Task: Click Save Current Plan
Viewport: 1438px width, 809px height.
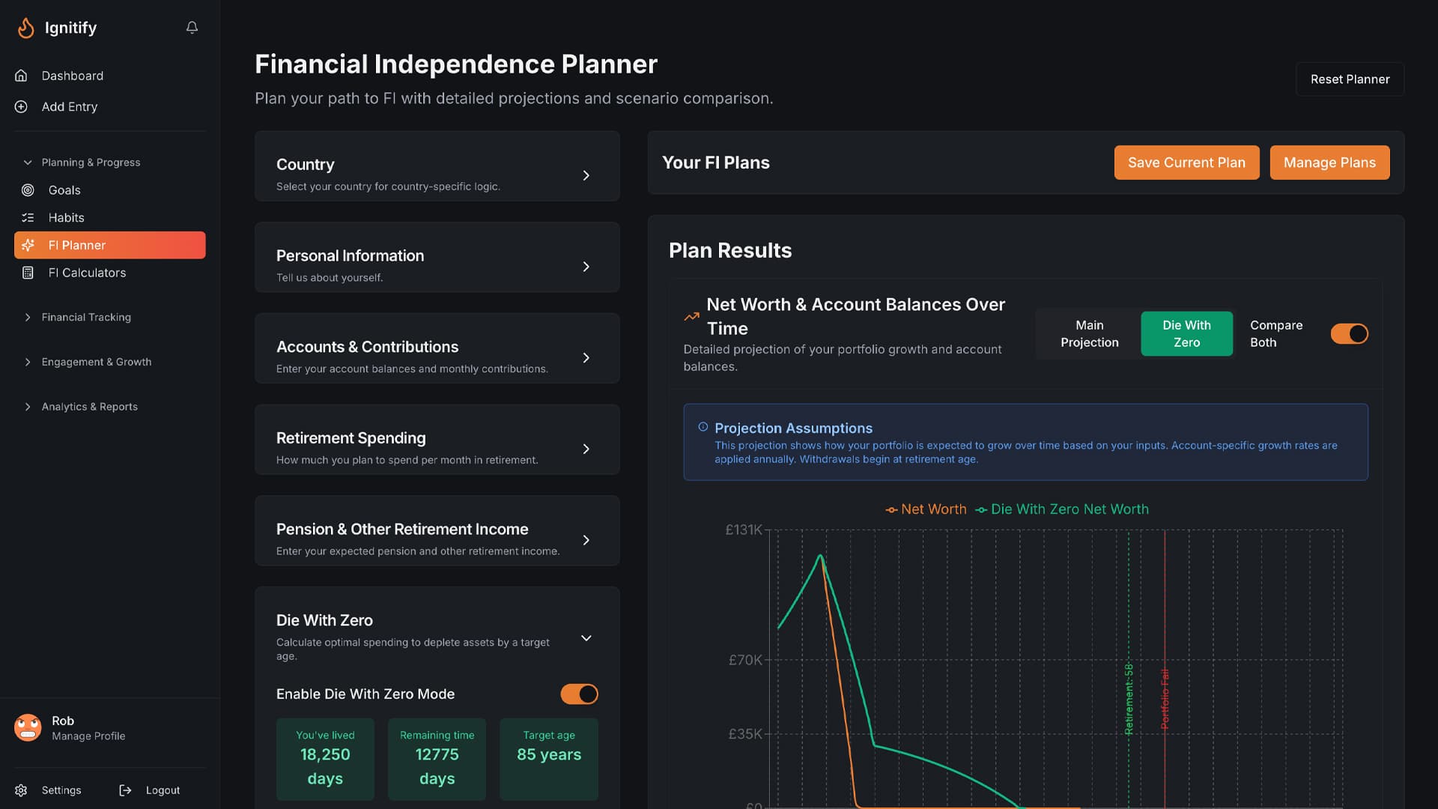Action: (1186, 163)
